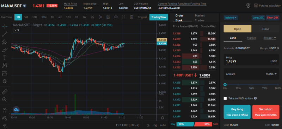Image resolution: width=282 pixels, height=129 pixels.
Task: Switch chart to Original view
Action: 142,17
